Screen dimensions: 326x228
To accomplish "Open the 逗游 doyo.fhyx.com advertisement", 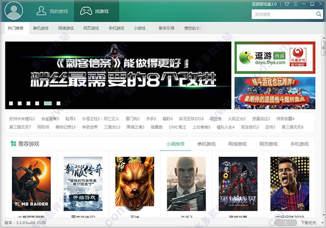I will pyautogui.click(x=275, y=57).
